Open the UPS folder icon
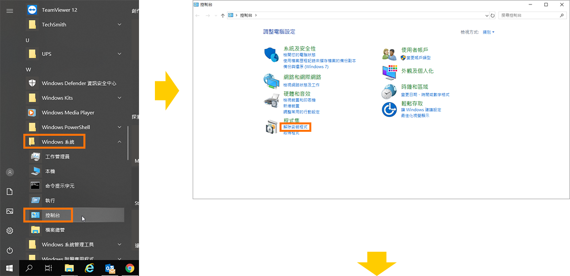 (32, 54)
